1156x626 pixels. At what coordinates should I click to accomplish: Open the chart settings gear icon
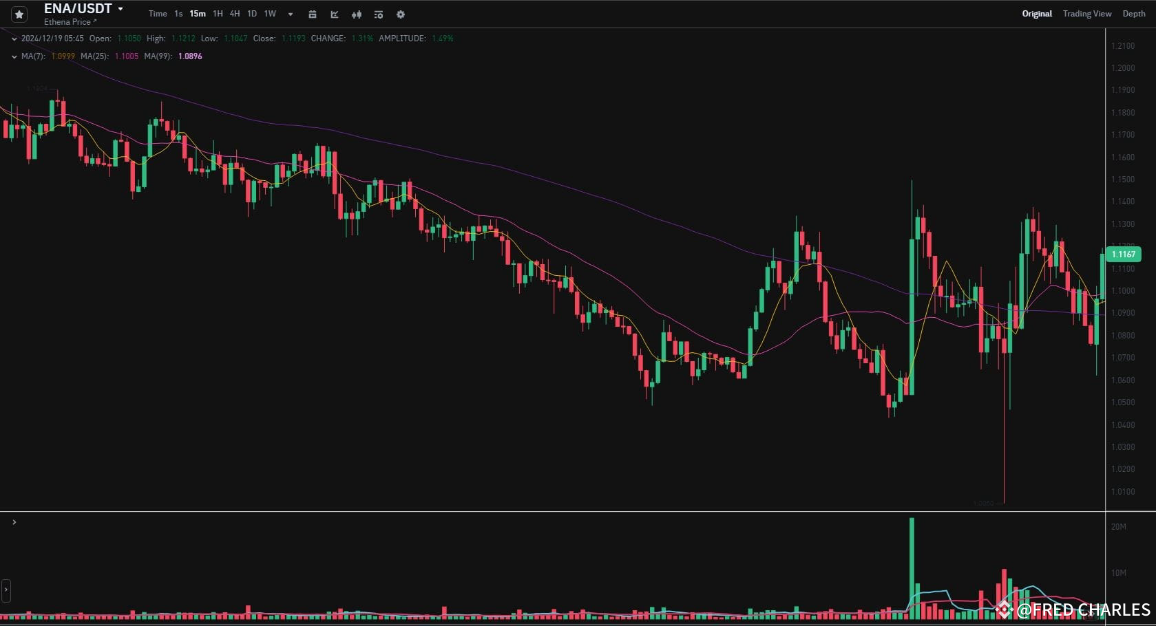pos(400,14)
